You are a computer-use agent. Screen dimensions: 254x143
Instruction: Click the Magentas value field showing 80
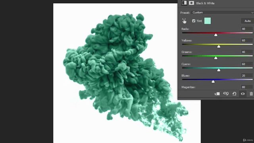[247, 87]
